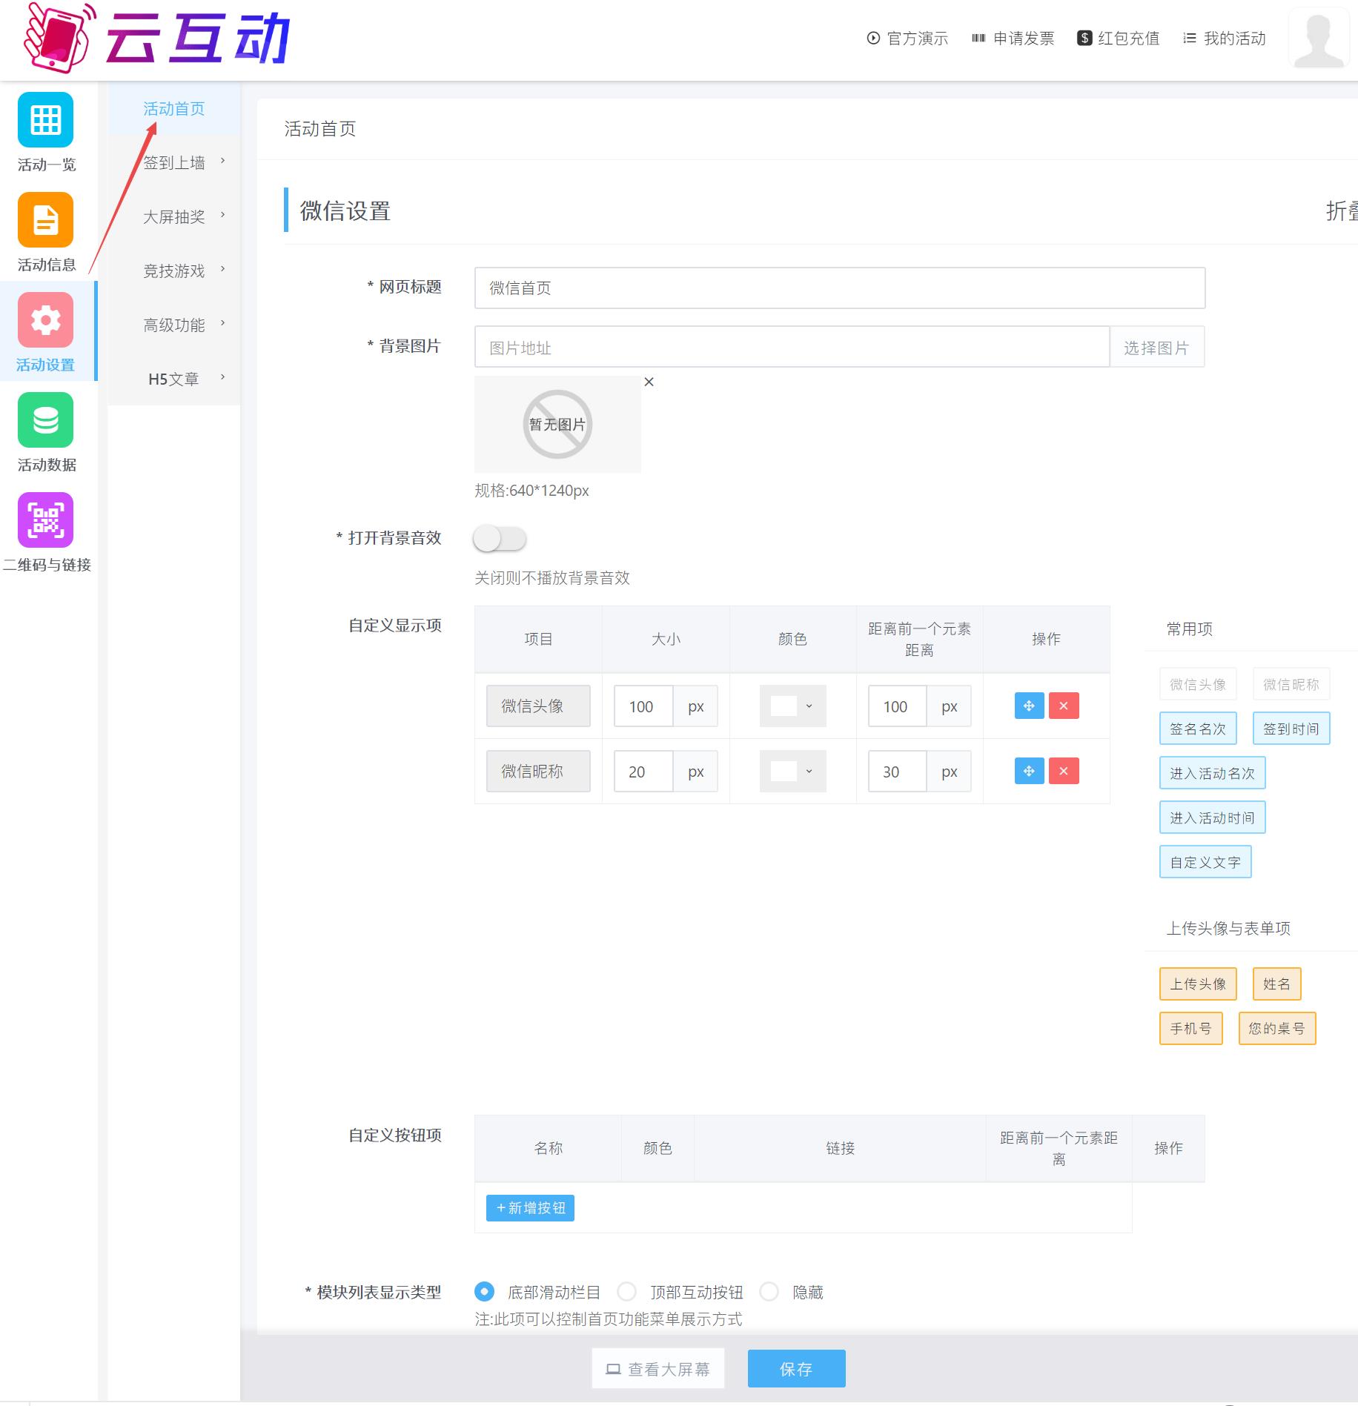Open the 微信头像 color swatch picker
The image size is (1358, 1406).
(x=792, y=706)
